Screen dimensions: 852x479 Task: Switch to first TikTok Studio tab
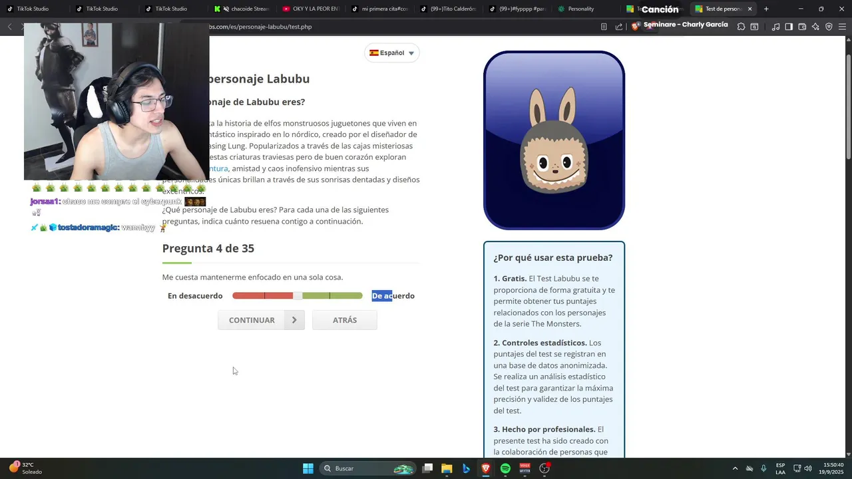coord(33,9)
